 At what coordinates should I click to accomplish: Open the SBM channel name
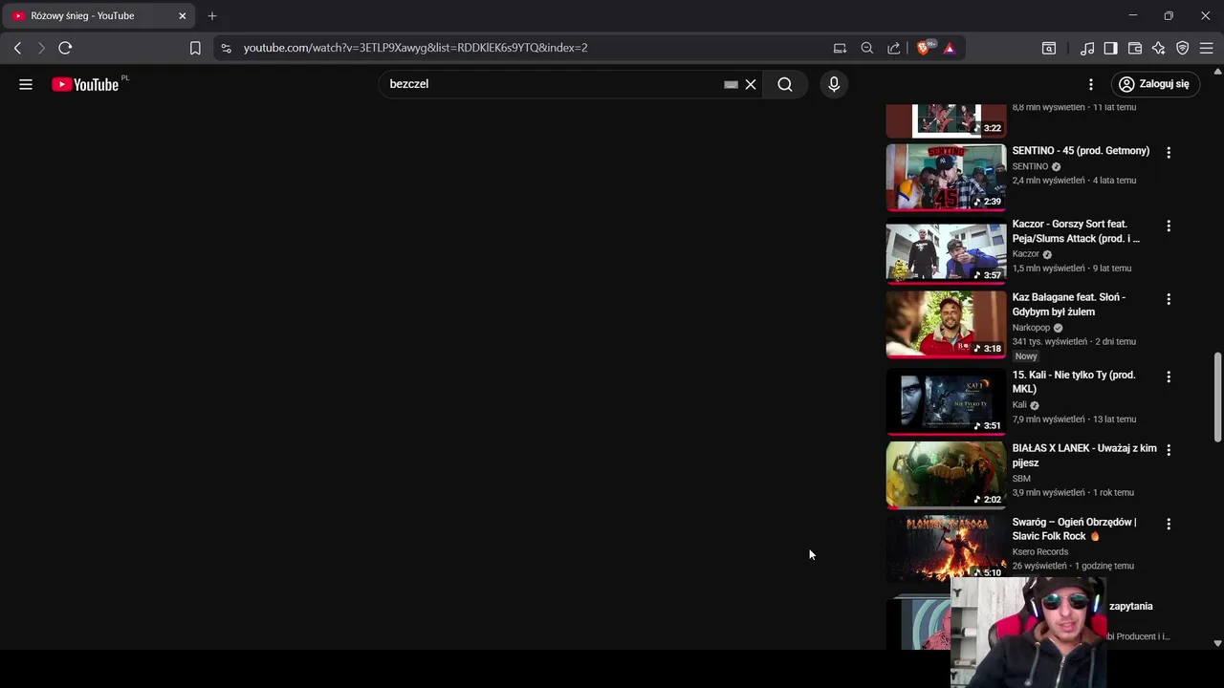click(x=1021, y=479)
